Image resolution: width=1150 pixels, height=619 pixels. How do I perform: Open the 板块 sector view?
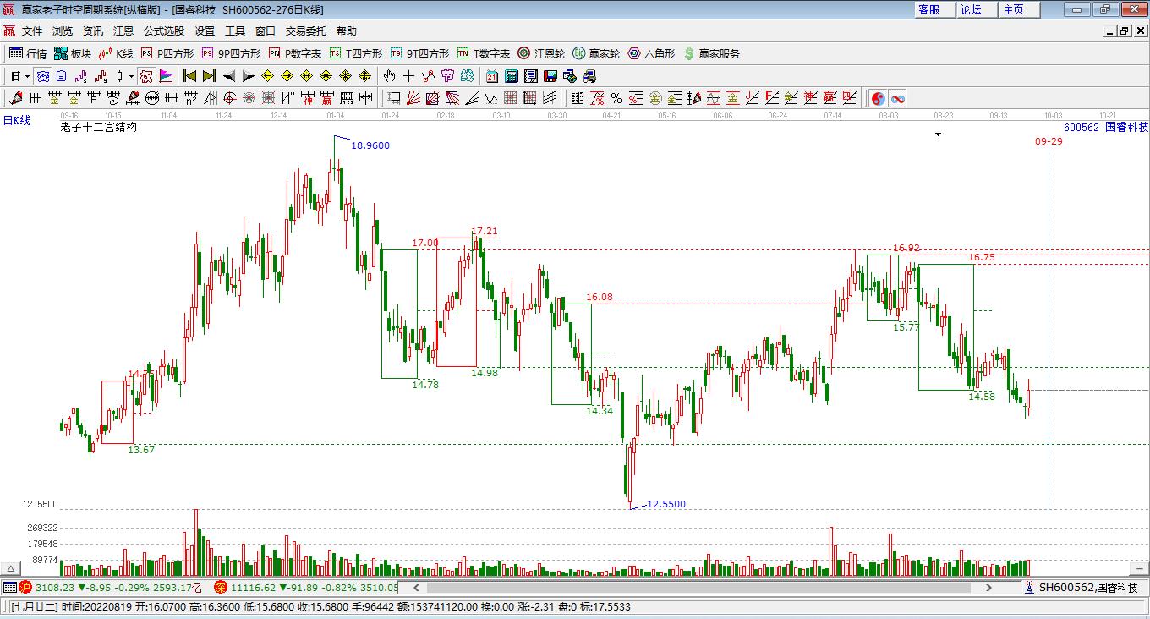coord(73,53)
